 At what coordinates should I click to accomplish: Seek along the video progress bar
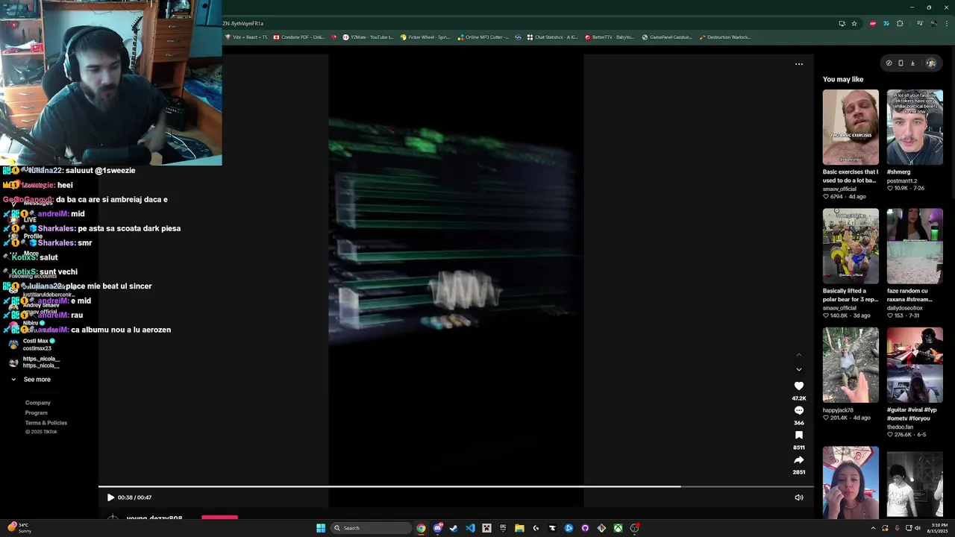pyautogui.click(x=455, y=487)
